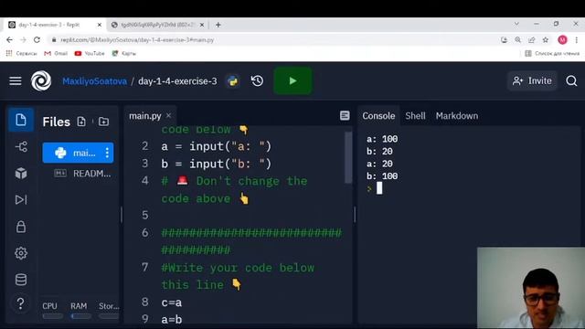
Task: Expand the tab search chevron
Action: pyautogui.click(x=516, y=24)
